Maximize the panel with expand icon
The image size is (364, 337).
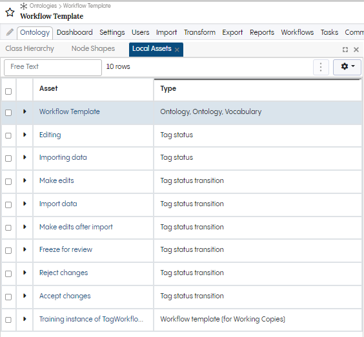click(345, 50)
